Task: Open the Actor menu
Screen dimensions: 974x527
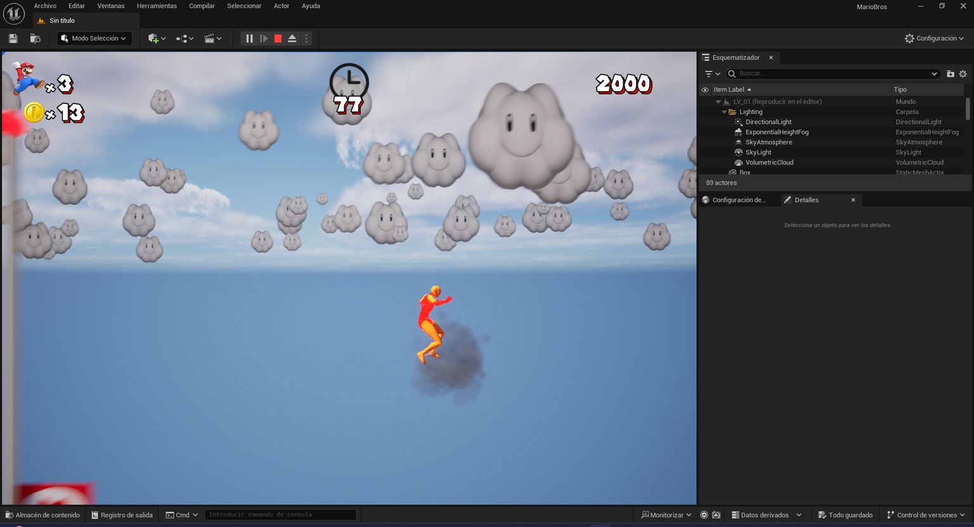Action: 282,6
